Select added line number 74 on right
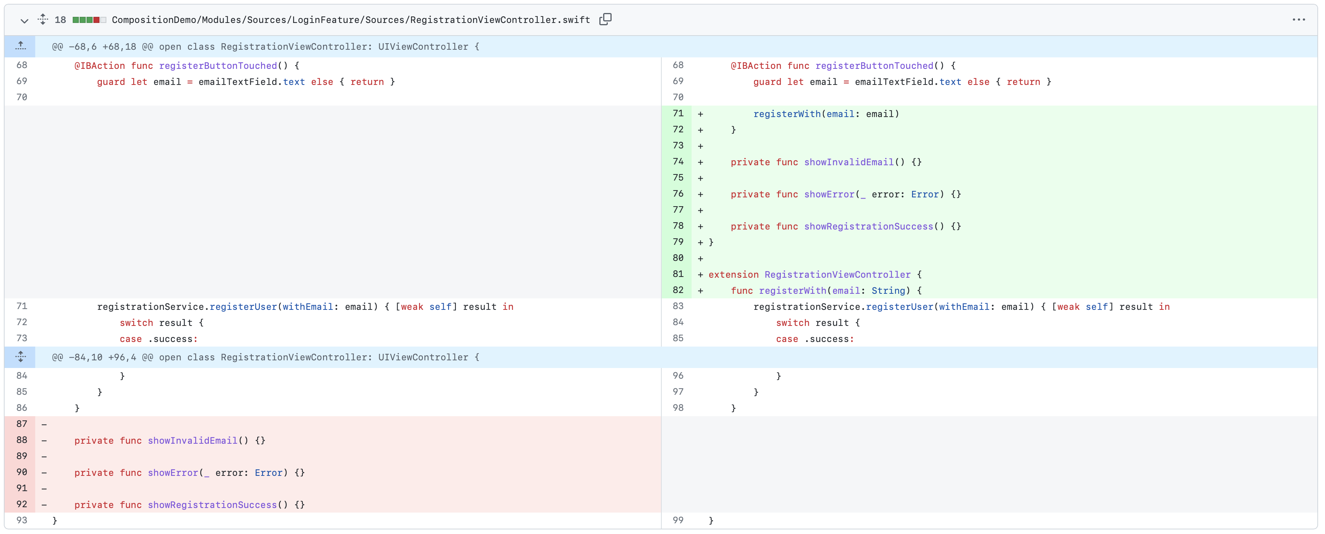The image size is (1325, 534). coord(677,162)
